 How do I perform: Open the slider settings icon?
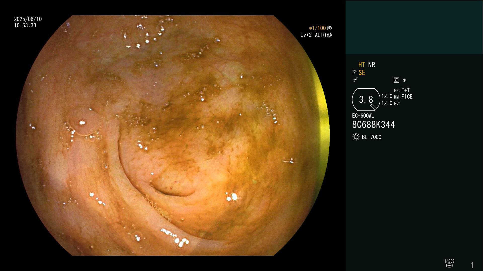[396, 80]
